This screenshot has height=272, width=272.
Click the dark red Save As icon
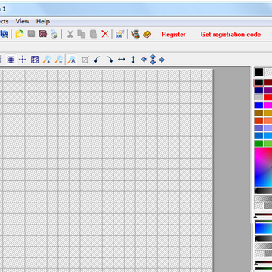(43, 34)
